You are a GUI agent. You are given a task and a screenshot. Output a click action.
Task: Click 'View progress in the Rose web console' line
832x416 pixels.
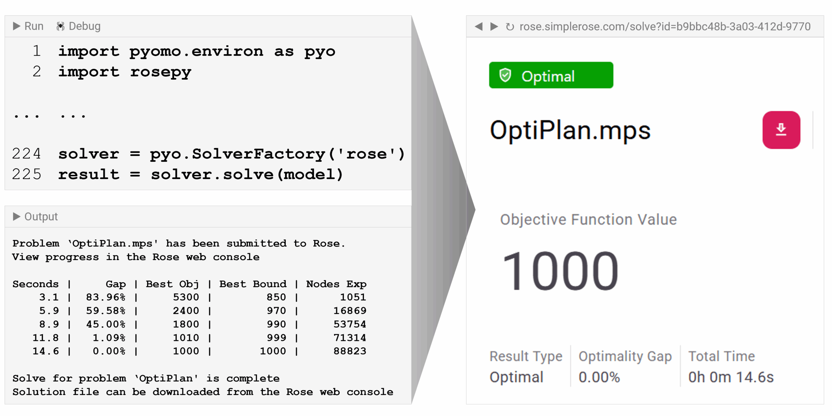point(136,257)
